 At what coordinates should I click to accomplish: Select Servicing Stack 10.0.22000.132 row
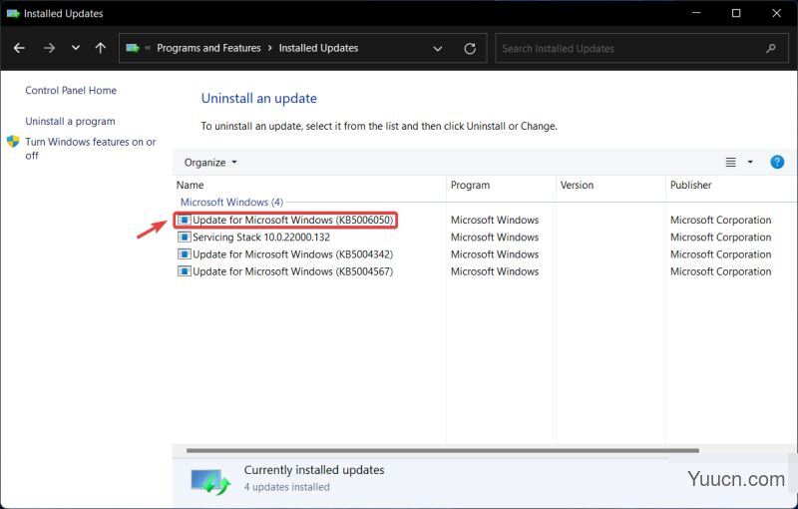click(261, 238)
